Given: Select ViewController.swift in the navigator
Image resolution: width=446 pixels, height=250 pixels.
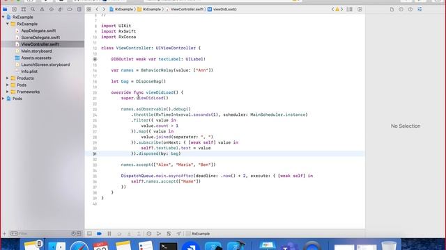Looking at the screenshot, I should (40, 44).
